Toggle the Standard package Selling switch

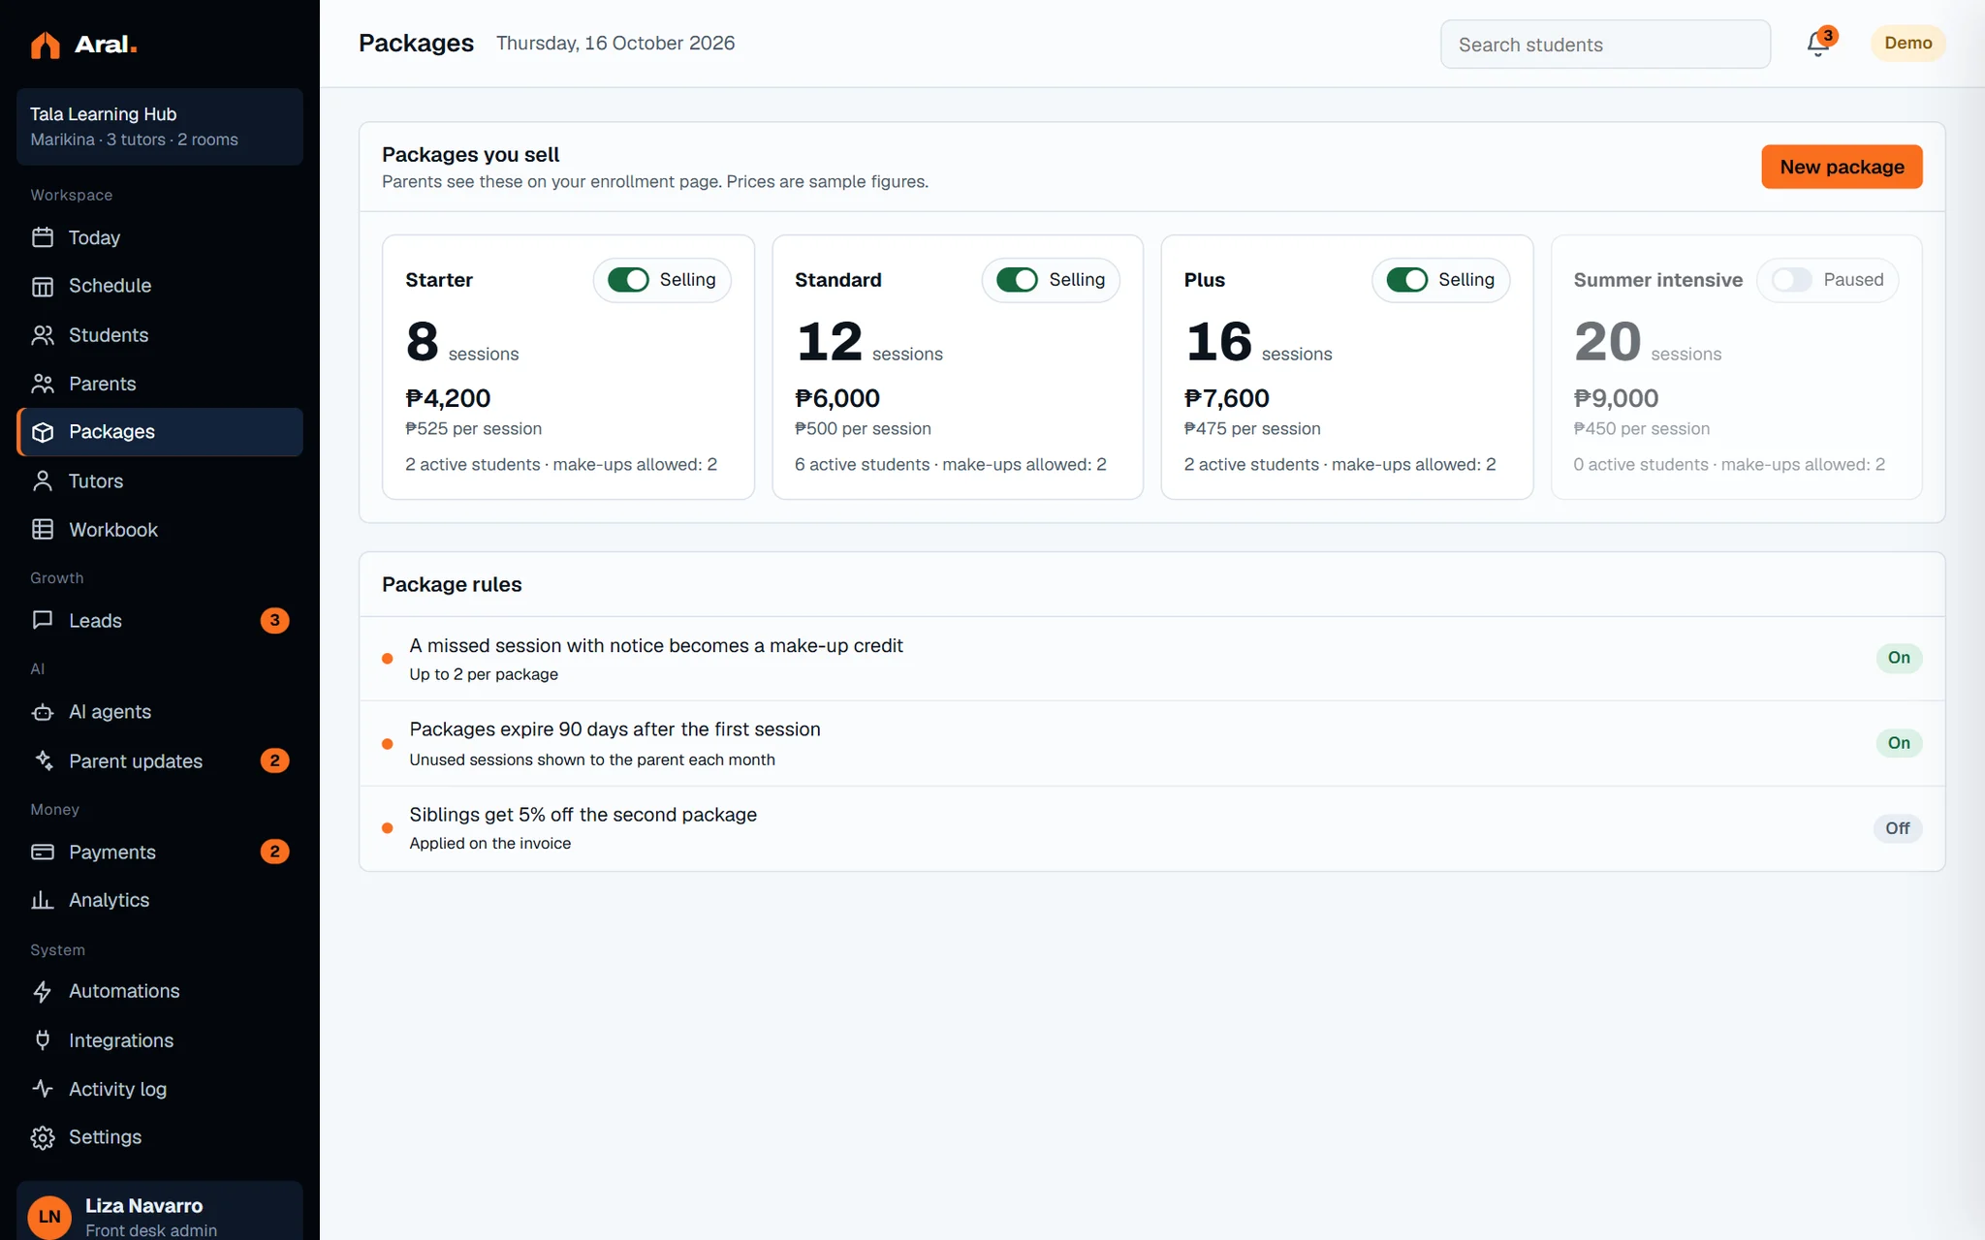pyautogui.click(x=1017, y=280)
